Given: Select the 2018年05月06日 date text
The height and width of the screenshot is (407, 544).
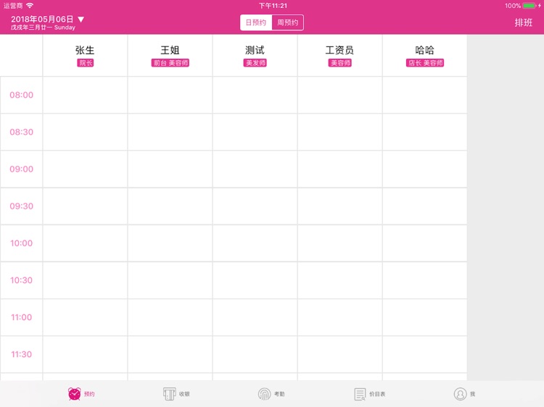Looking at the screenshot, I should pyautogui.click(x=42, y=20).
